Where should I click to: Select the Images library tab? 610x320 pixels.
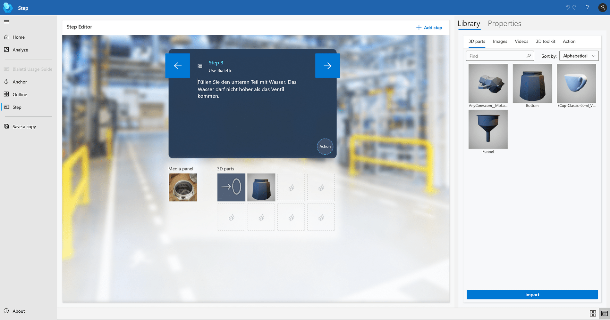[x=500, y=41]
